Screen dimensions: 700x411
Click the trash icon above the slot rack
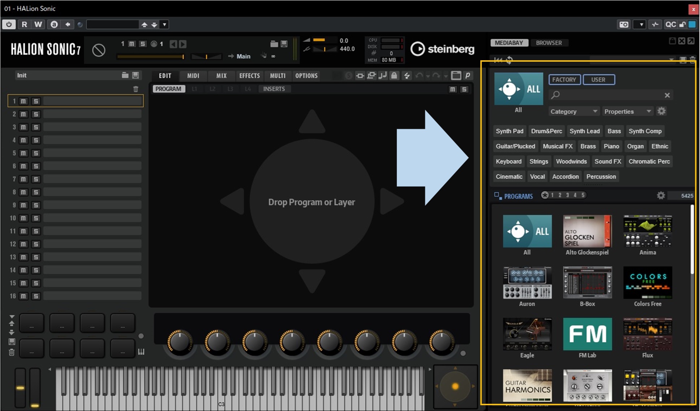136,89
